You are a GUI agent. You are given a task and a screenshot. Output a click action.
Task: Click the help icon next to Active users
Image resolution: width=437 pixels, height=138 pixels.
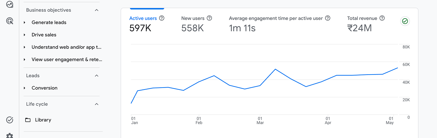[162, 18]
